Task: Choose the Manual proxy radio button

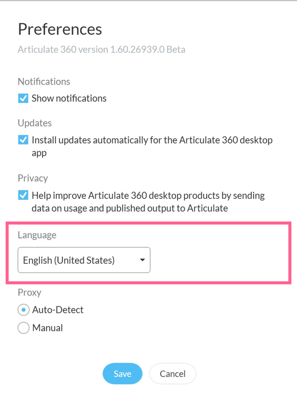Action: (x=23, y=328)
